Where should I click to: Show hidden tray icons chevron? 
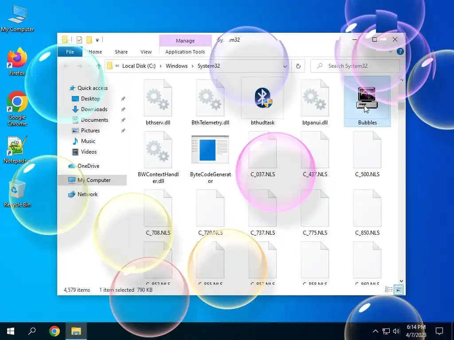coord(375,331)
